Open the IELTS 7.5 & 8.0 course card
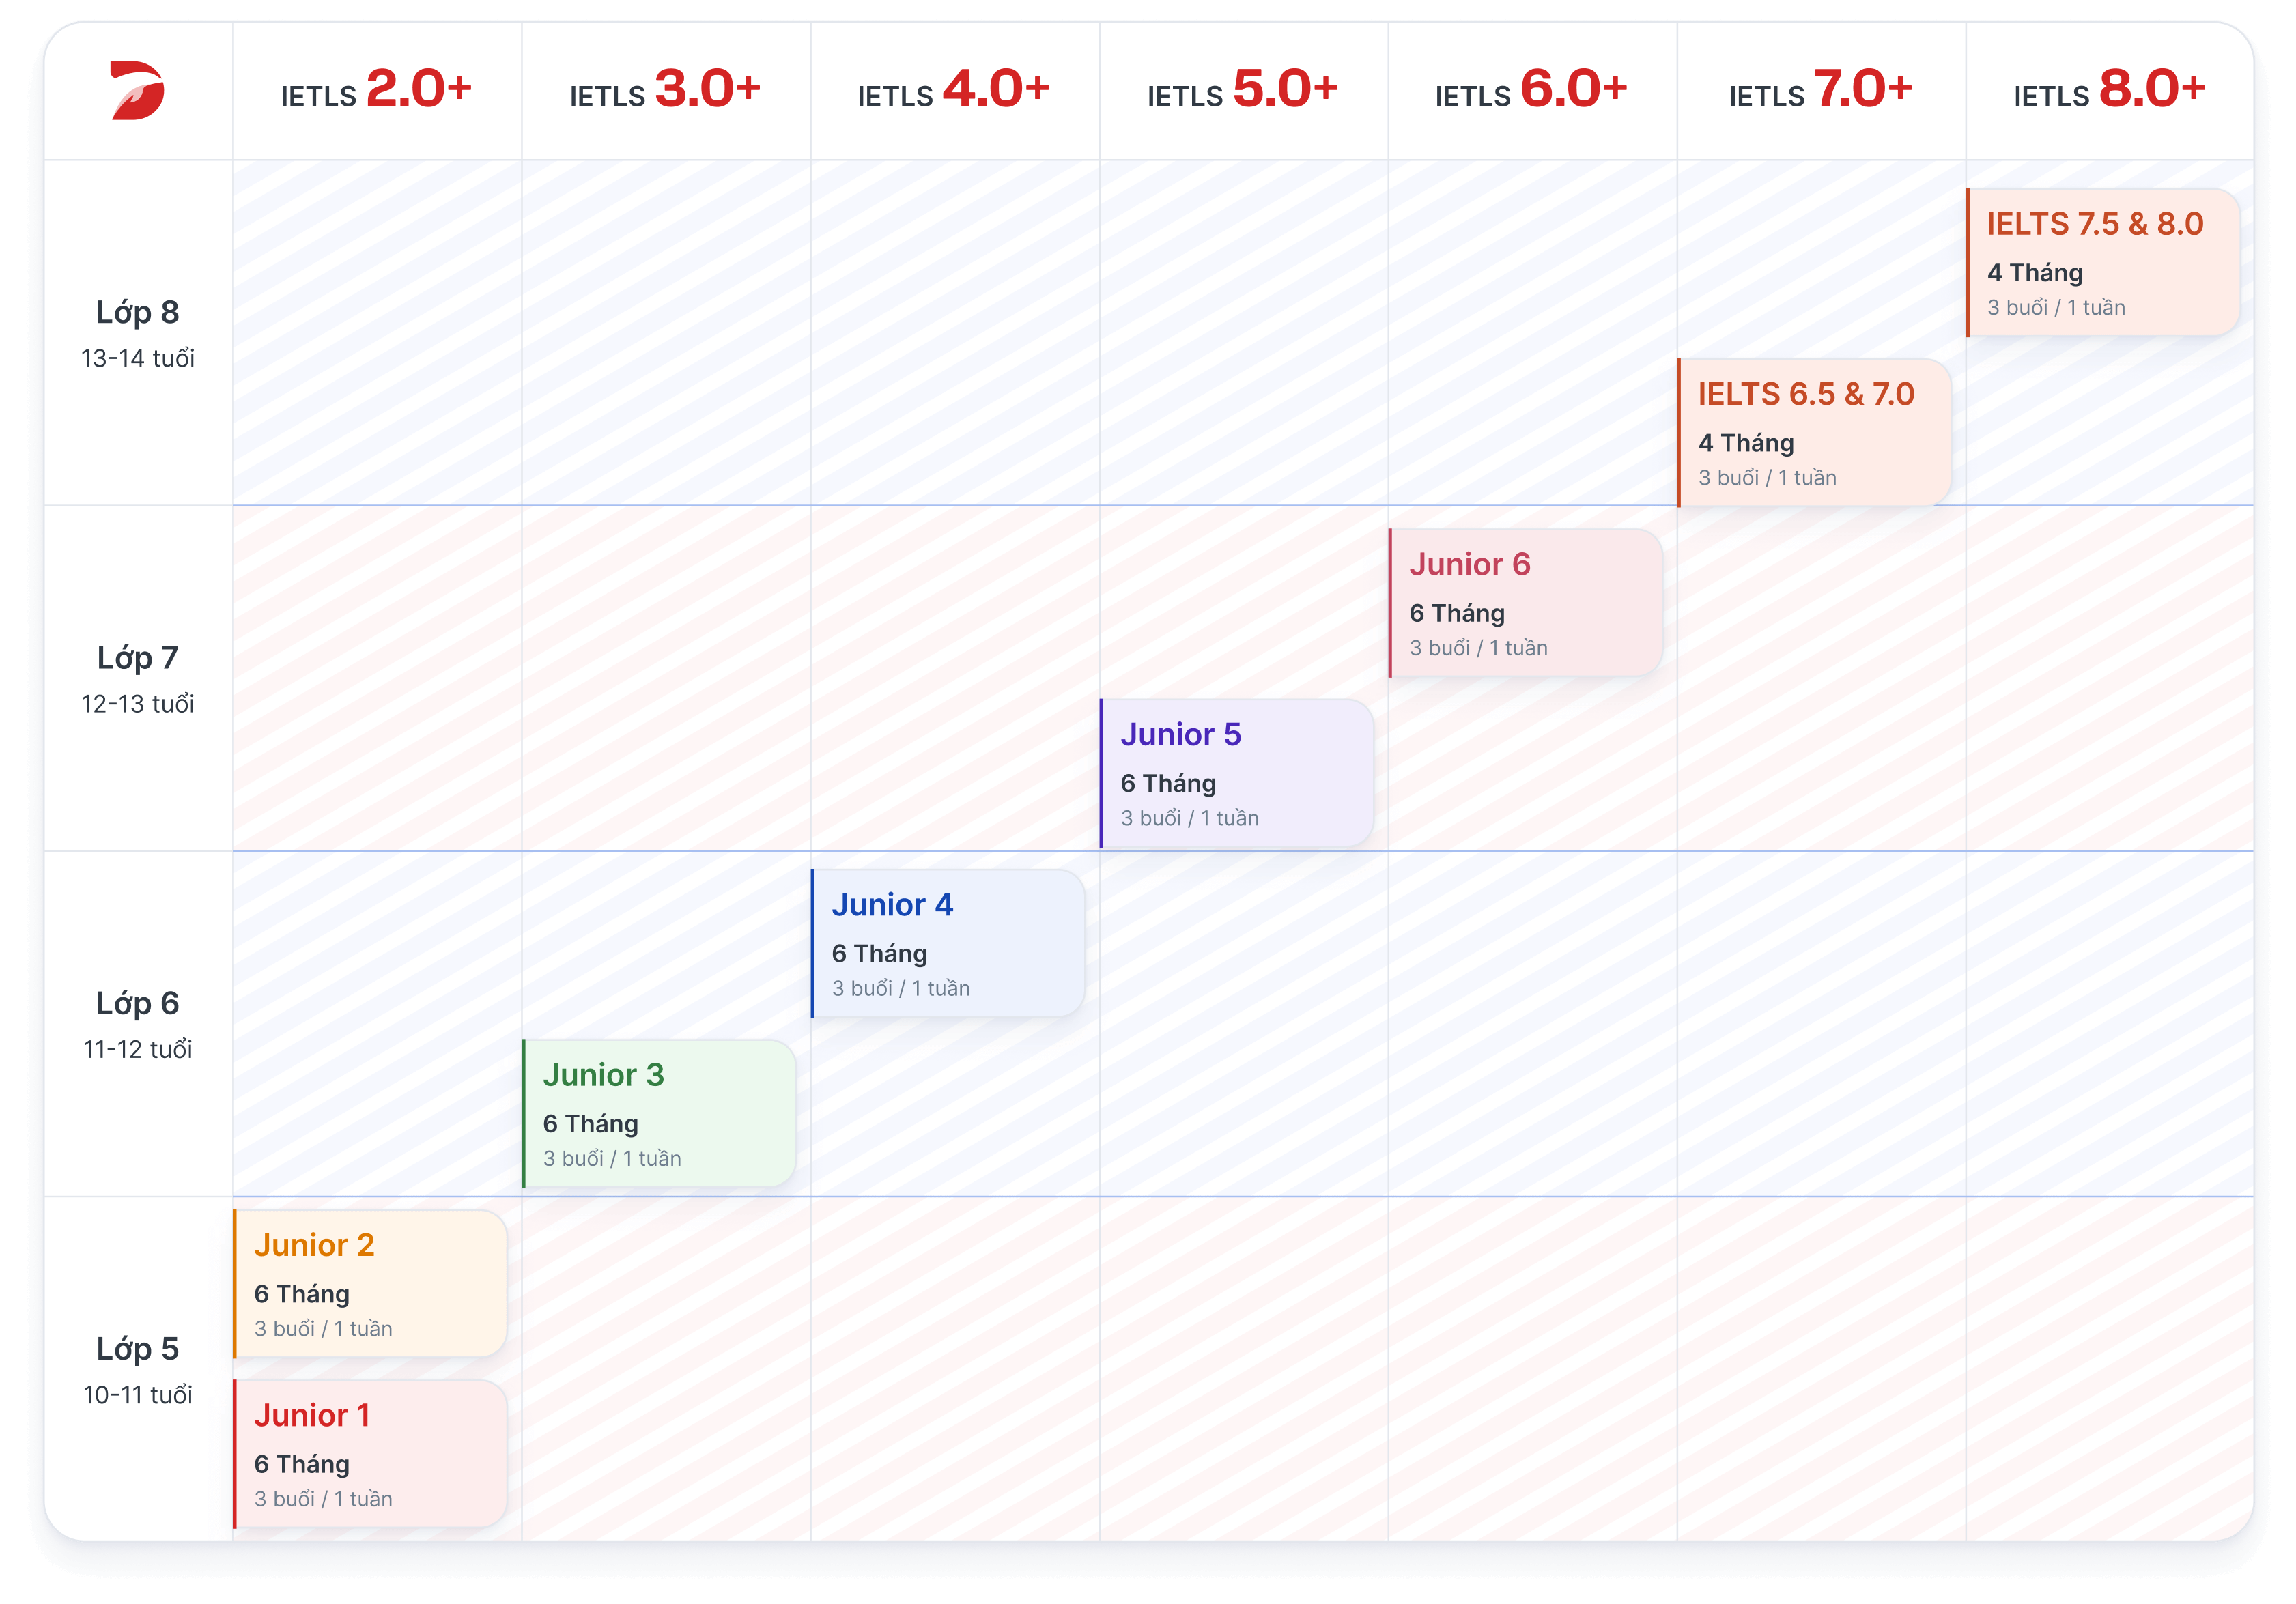The height and width of the screenshot is (1604, 2296). pyautogui.click(x=2104, y=262)
